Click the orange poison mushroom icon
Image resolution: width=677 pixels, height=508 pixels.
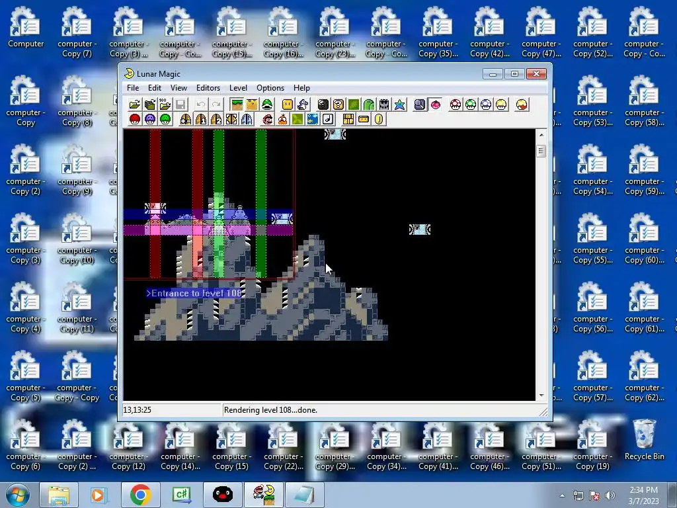point(522,105)
